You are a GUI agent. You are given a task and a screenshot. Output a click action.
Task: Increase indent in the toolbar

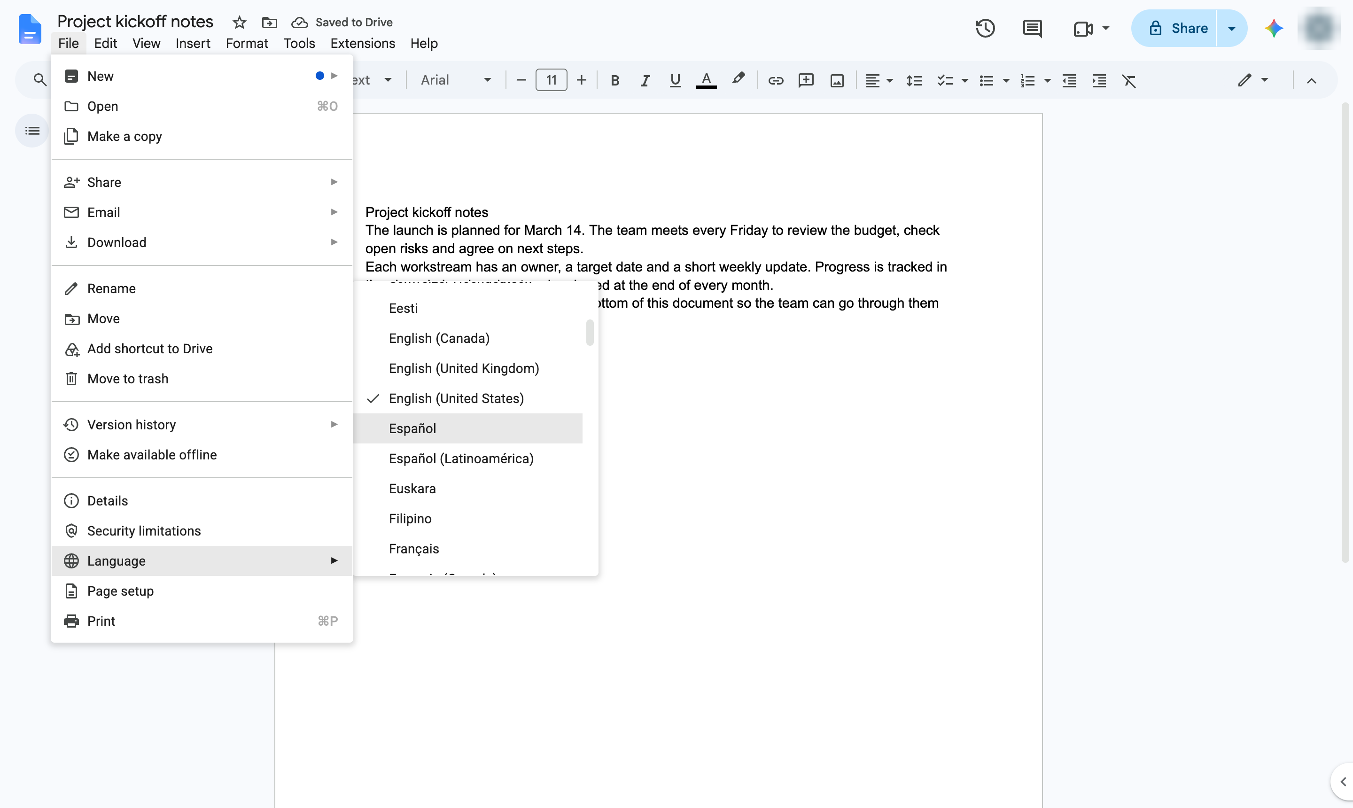(1099, 81)
